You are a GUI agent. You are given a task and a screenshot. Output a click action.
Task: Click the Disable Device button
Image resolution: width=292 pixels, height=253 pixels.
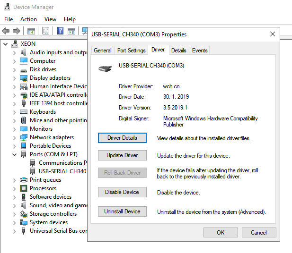click(122, 192)
